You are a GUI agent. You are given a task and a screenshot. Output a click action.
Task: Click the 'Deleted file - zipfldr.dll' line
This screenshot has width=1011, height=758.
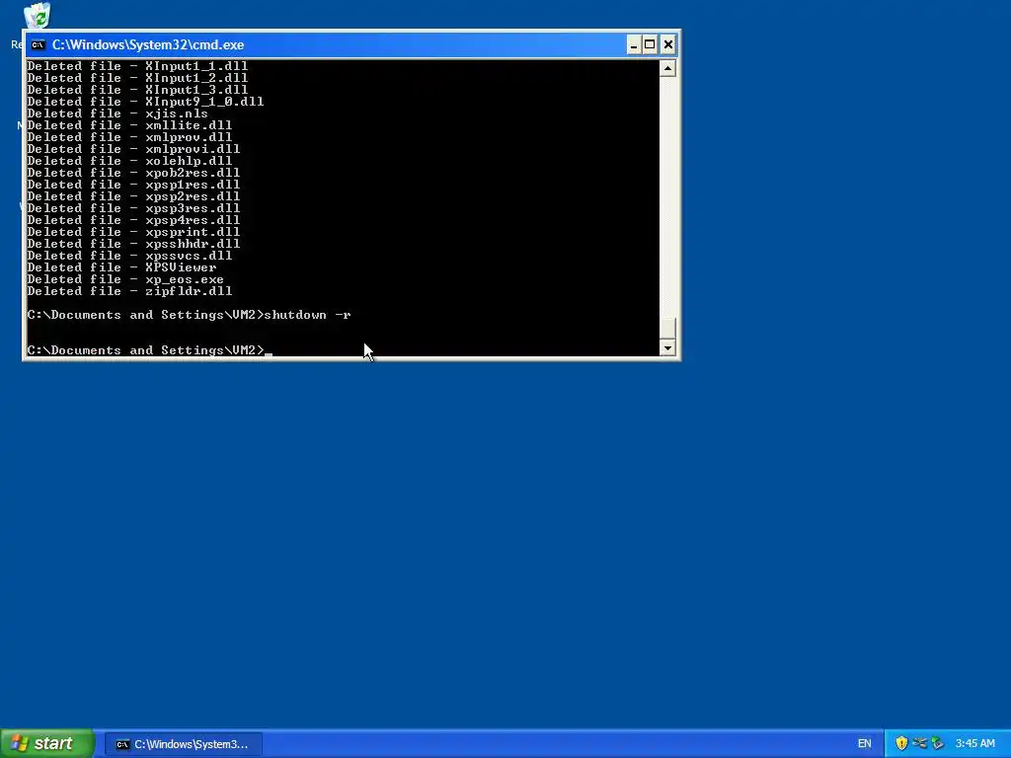[129, 291]
